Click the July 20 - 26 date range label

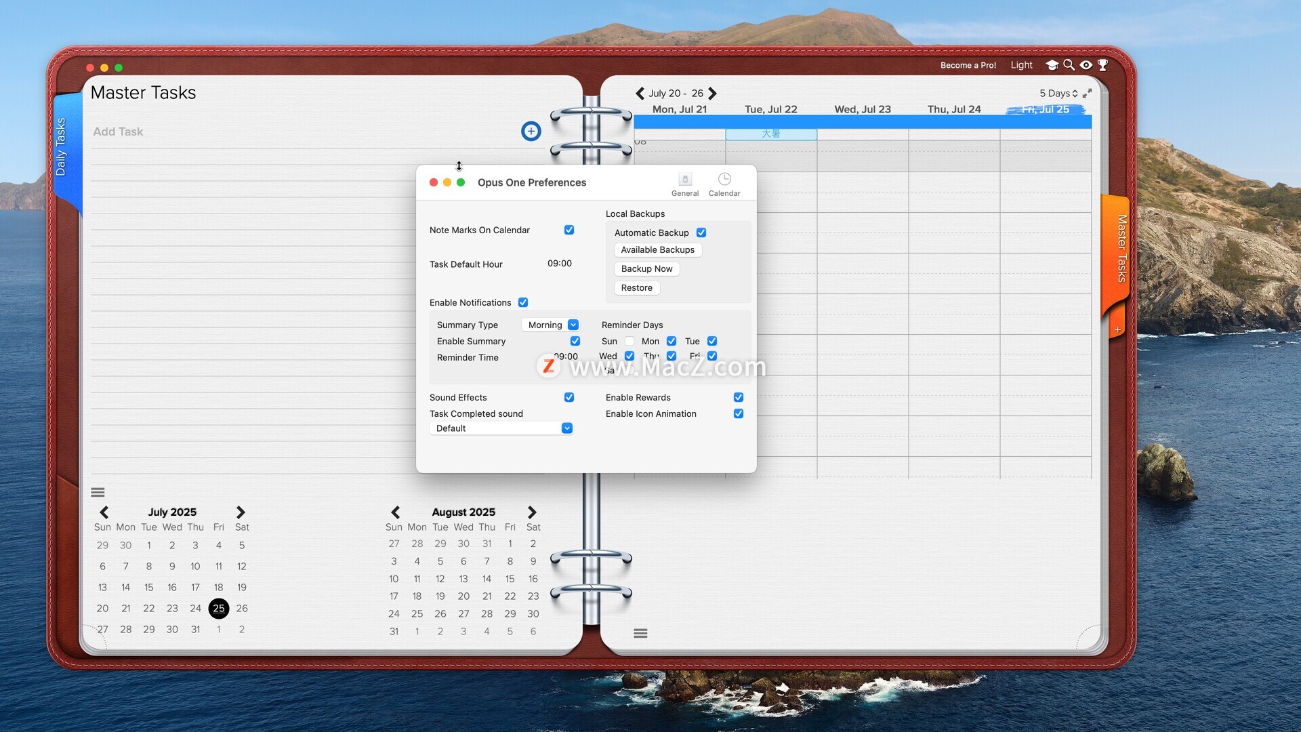click(676, 94)
